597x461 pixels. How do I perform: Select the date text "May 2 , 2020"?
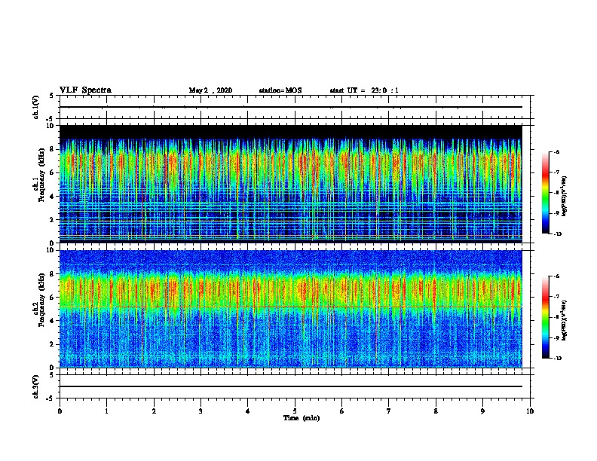tap(210, 90)
